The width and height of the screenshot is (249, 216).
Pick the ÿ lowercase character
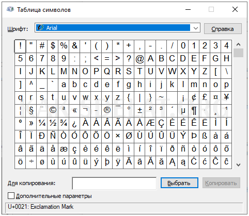point(118,162)
